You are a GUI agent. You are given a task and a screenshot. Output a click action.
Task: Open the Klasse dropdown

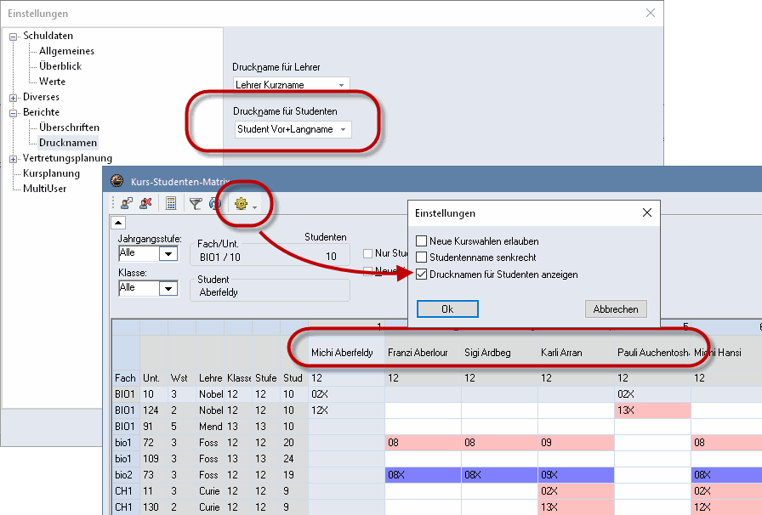[168, 289]
